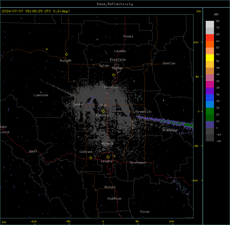This screenshot has height=225, width=230.
Task: Click the RedDeer city label
Action: [117, 68]
